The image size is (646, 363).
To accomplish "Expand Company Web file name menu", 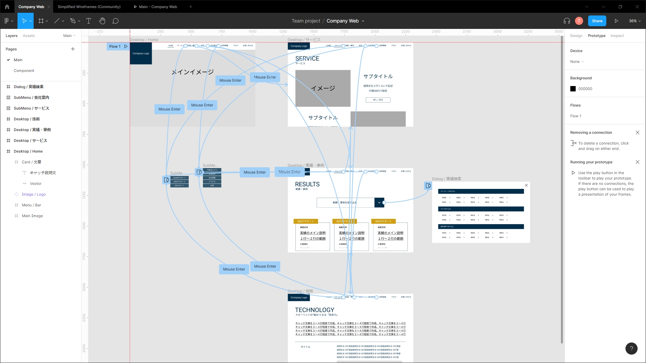I will 363,21.
